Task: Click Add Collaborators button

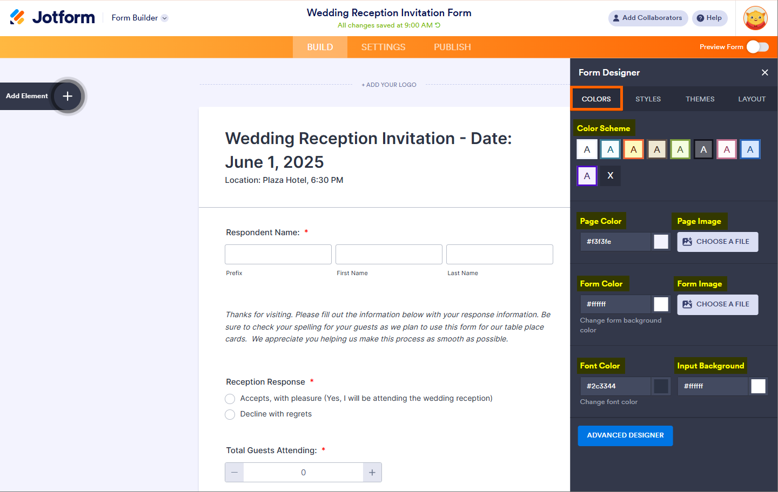Action: (x=648, y=18)
